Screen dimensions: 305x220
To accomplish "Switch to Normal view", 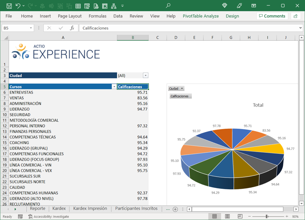I will 215,217.
